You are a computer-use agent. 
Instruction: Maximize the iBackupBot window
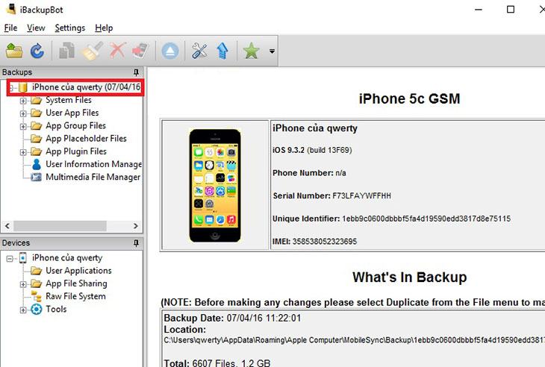[x=511, y=10]
